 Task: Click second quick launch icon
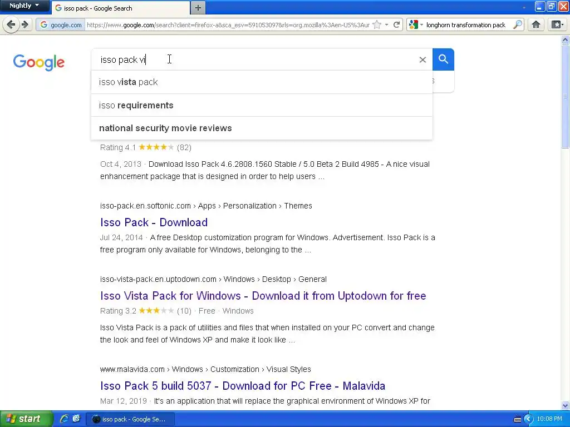pyautogui.click(x=76, y=419)
